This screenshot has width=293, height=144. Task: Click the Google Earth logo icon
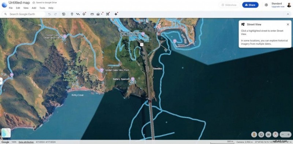4,5
